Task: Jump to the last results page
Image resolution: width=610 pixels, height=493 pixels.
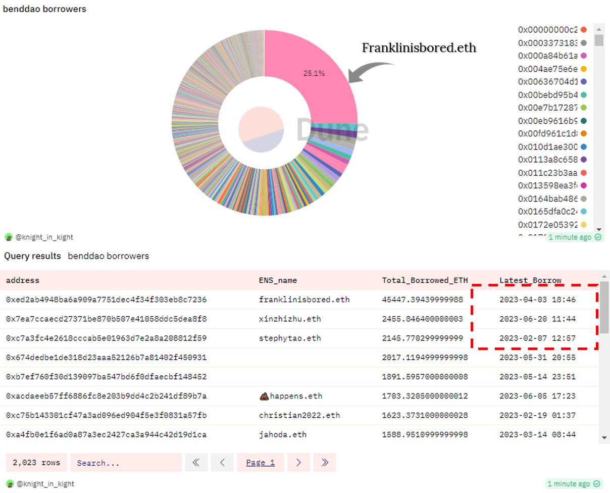Action: click(324, 462)
